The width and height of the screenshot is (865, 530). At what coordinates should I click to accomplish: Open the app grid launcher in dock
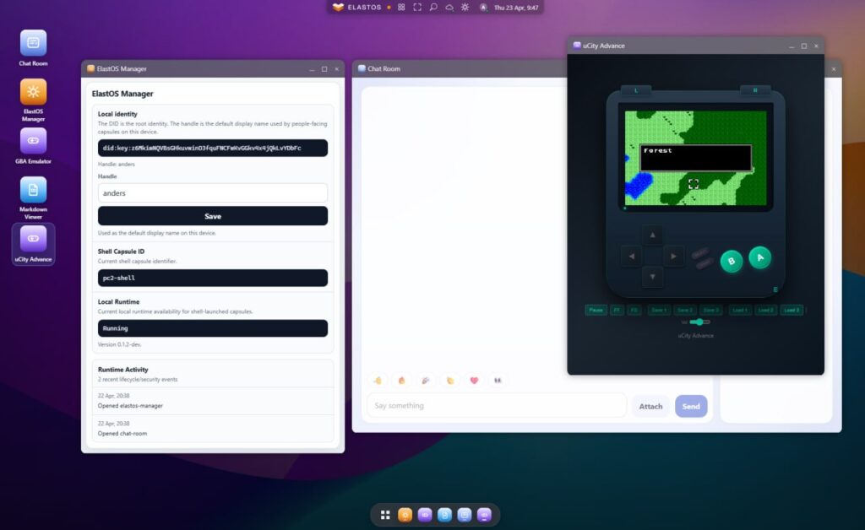coord(385,515)
